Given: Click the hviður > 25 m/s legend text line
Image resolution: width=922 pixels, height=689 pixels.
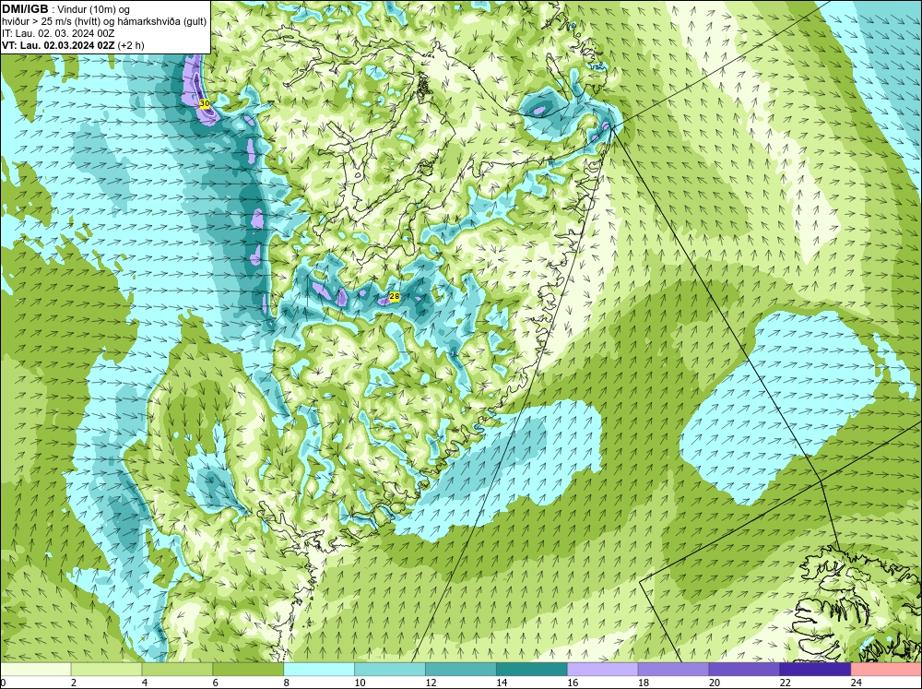Looking at the screenshot, I should 104,22.
